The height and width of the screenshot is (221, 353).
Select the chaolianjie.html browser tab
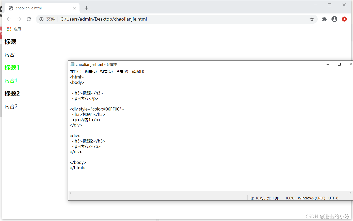click(x=42, y=8)
